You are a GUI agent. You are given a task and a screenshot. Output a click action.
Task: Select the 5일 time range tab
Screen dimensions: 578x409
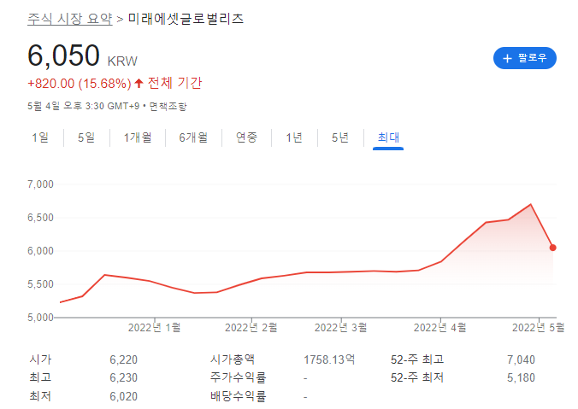click(x=86, y=137)
